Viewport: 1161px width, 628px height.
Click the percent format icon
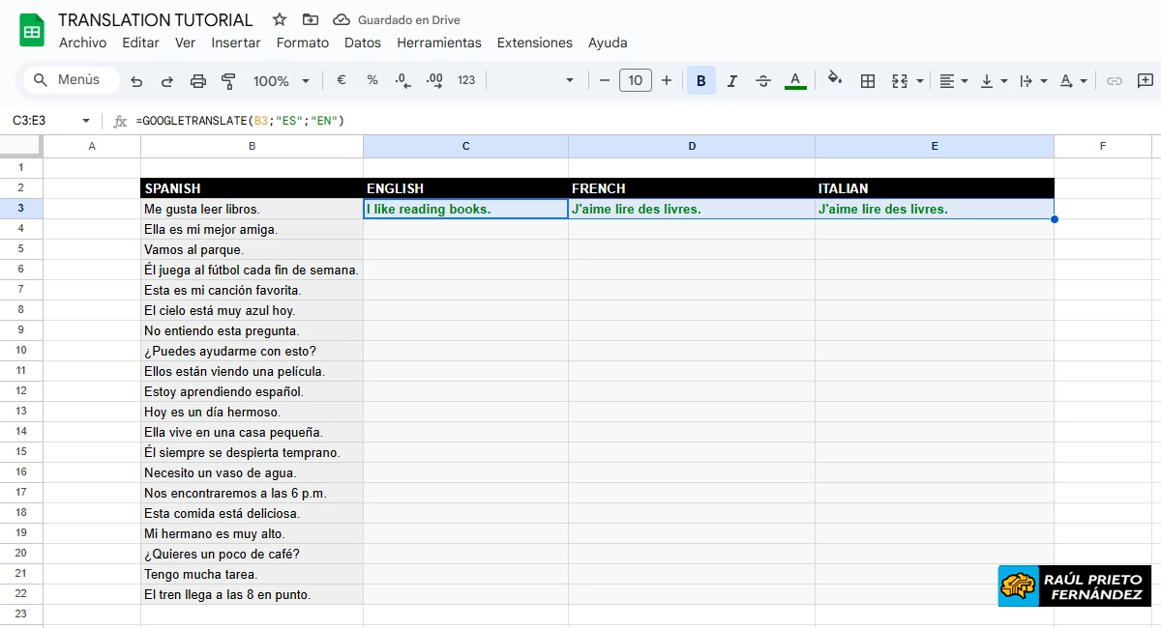click(372, 80)
